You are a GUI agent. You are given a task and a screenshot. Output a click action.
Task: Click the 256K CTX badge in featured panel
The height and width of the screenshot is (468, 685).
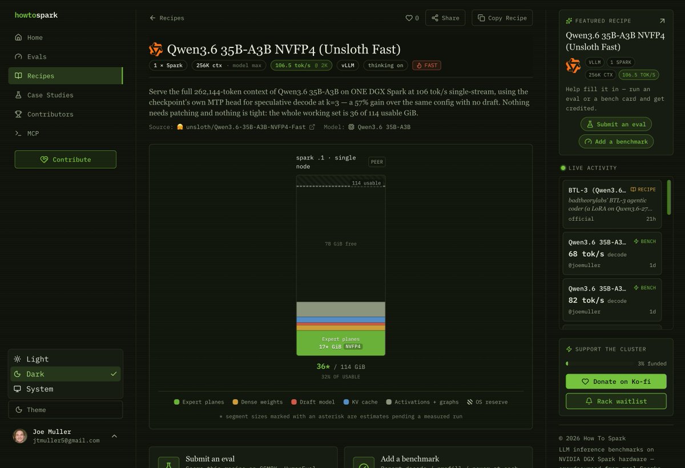[x=601, y=75]
